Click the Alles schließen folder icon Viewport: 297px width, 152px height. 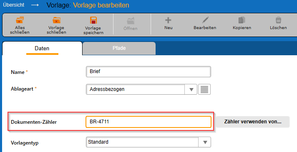pos(20,20)
